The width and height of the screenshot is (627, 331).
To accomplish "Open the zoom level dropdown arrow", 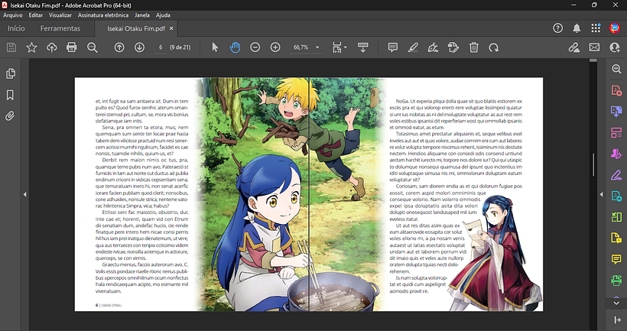I will [x=317, y=47].
